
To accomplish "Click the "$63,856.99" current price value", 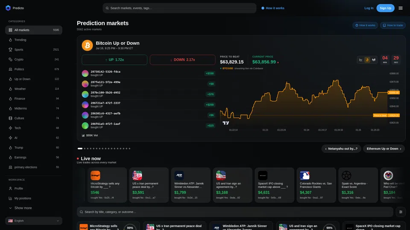I will [x=264, y=62].
